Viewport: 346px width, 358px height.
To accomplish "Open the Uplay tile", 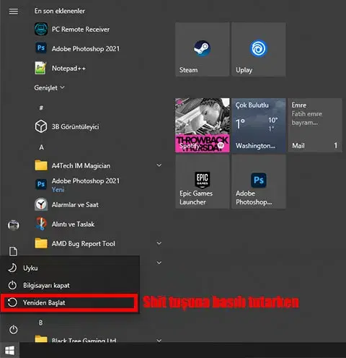I will 259,50.
